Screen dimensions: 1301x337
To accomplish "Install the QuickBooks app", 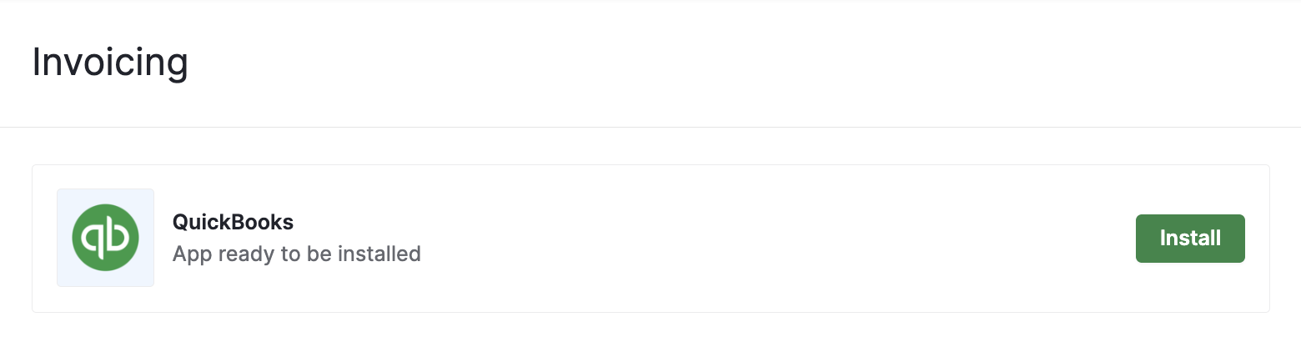I will click(1189, 239).
